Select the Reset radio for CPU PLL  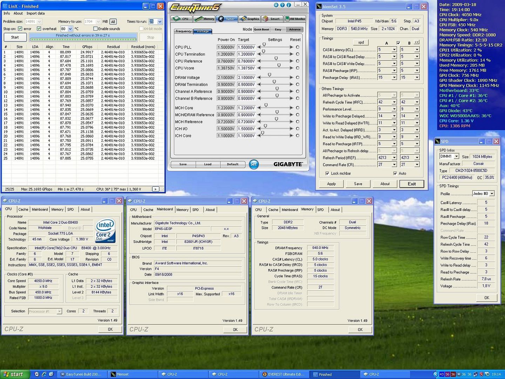click(297, 47)
